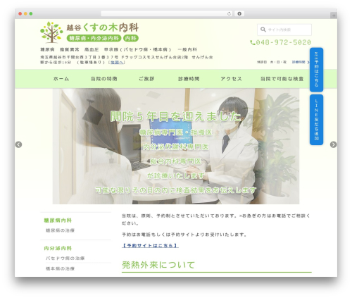Click the search magnifier icon
This screenshot has height=298, width=352.
(263, 30)
